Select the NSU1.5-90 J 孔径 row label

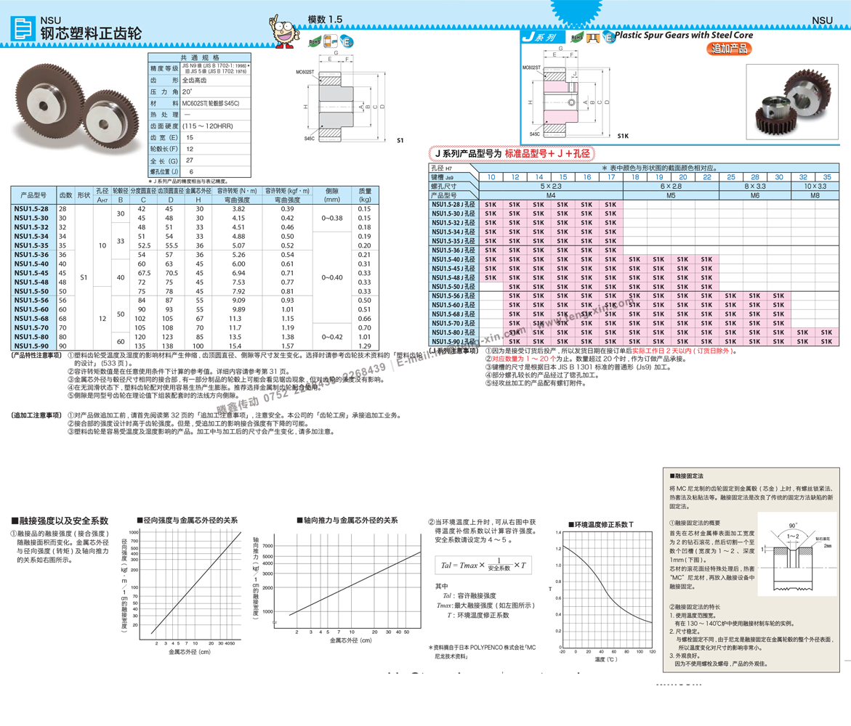pyautogui.click(x=453, y=341)
